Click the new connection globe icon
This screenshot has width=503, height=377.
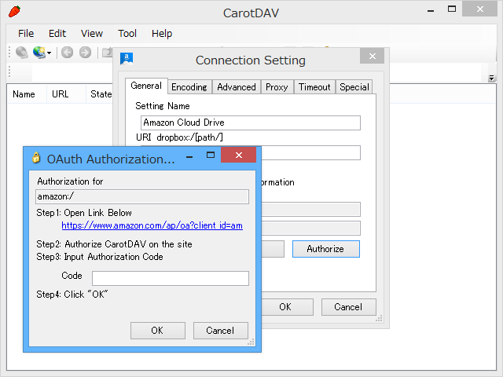coord(39,53)
